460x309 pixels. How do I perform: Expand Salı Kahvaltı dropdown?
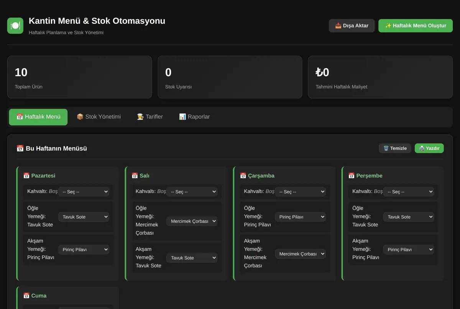pos(192,192)
